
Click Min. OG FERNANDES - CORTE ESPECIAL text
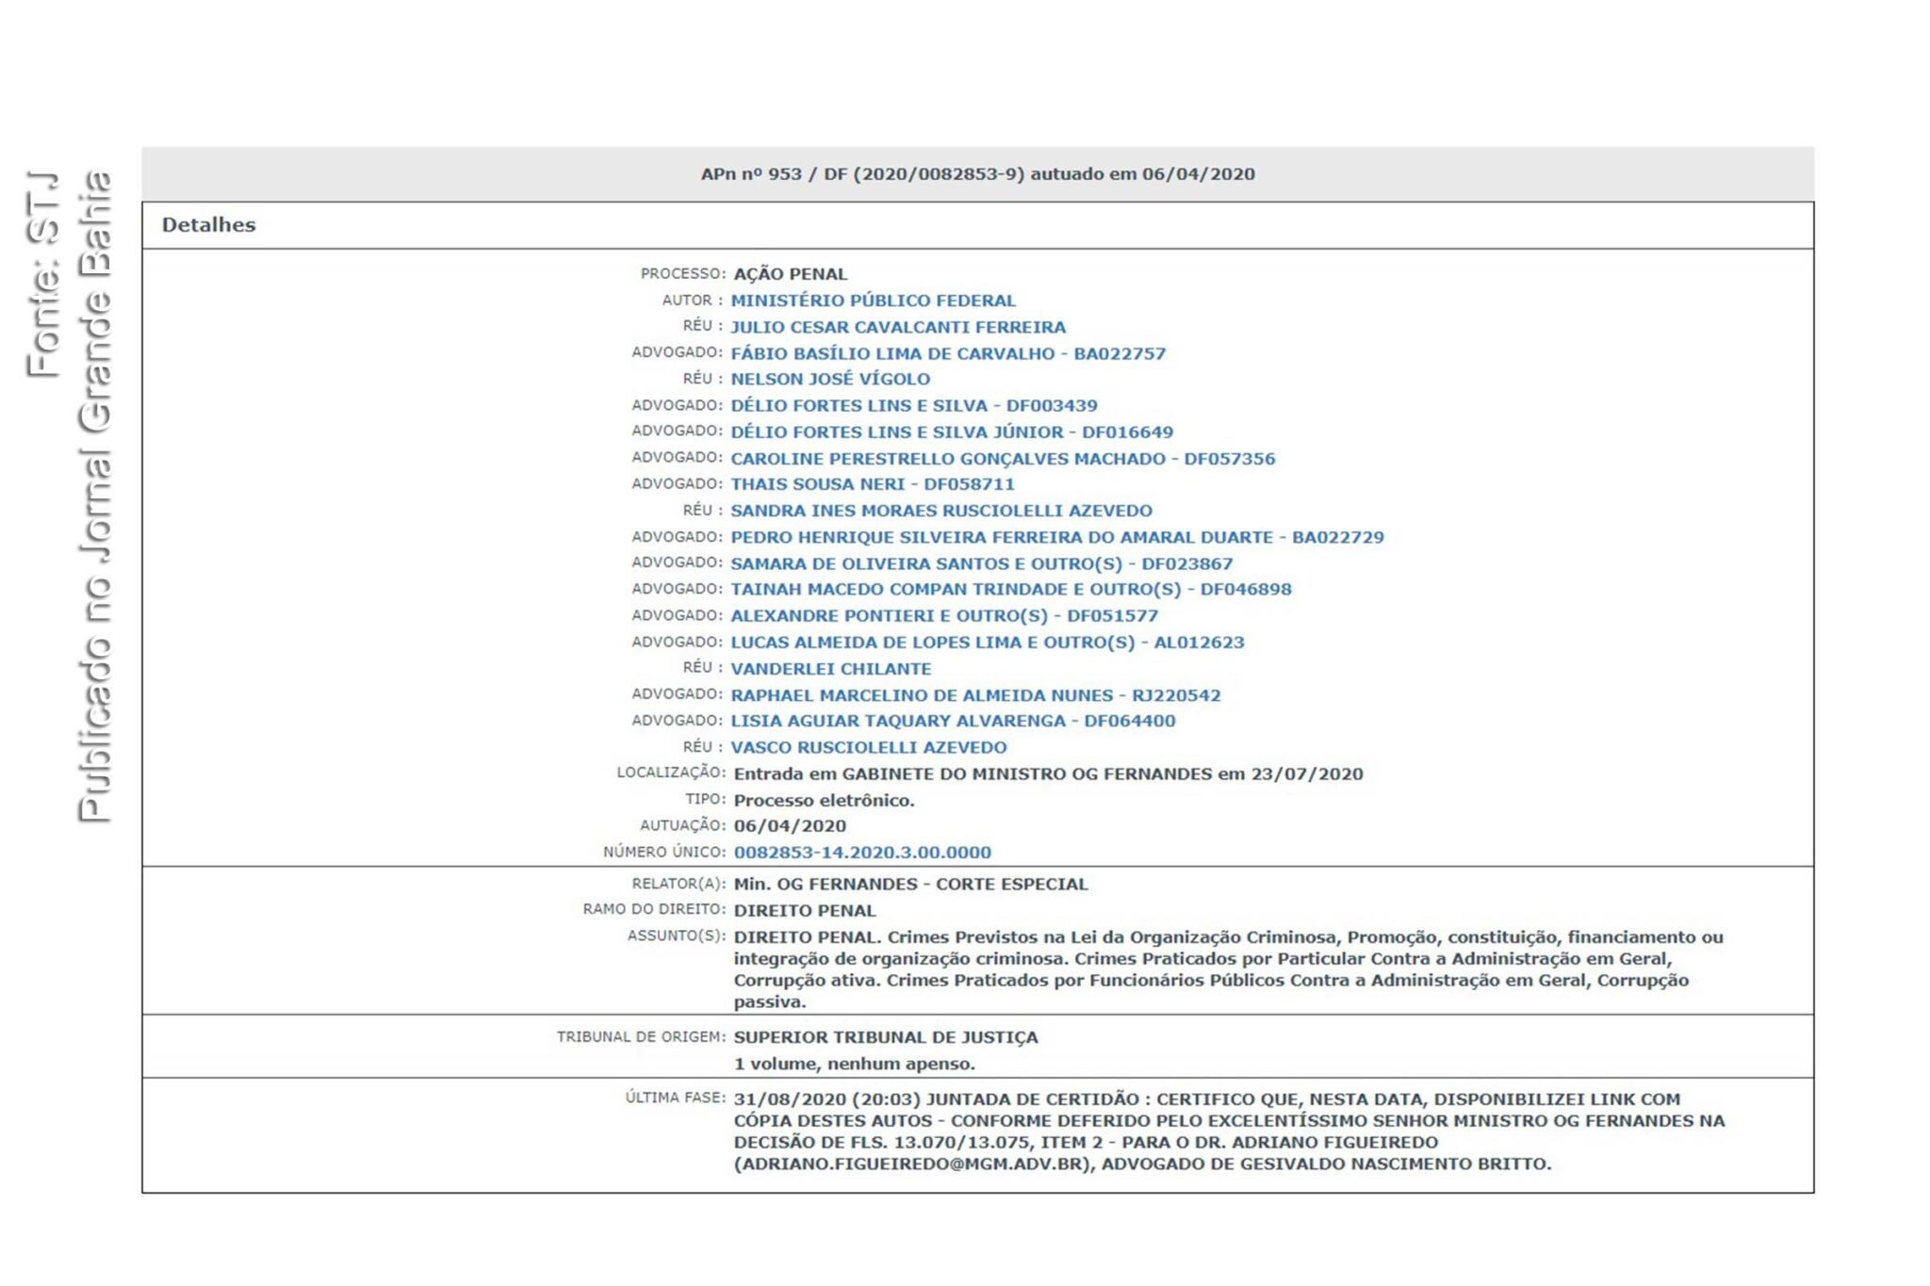coord(910,885)
